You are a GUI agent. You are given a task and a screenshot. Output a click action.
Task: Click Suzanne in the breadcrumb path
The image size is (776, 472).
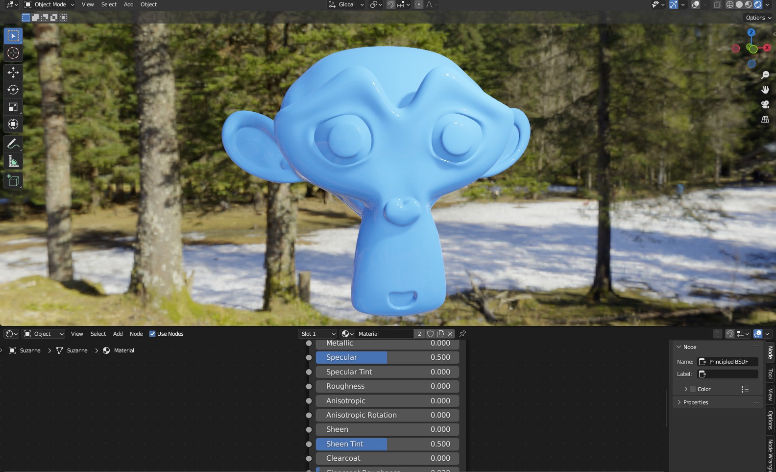click(30, 350)
